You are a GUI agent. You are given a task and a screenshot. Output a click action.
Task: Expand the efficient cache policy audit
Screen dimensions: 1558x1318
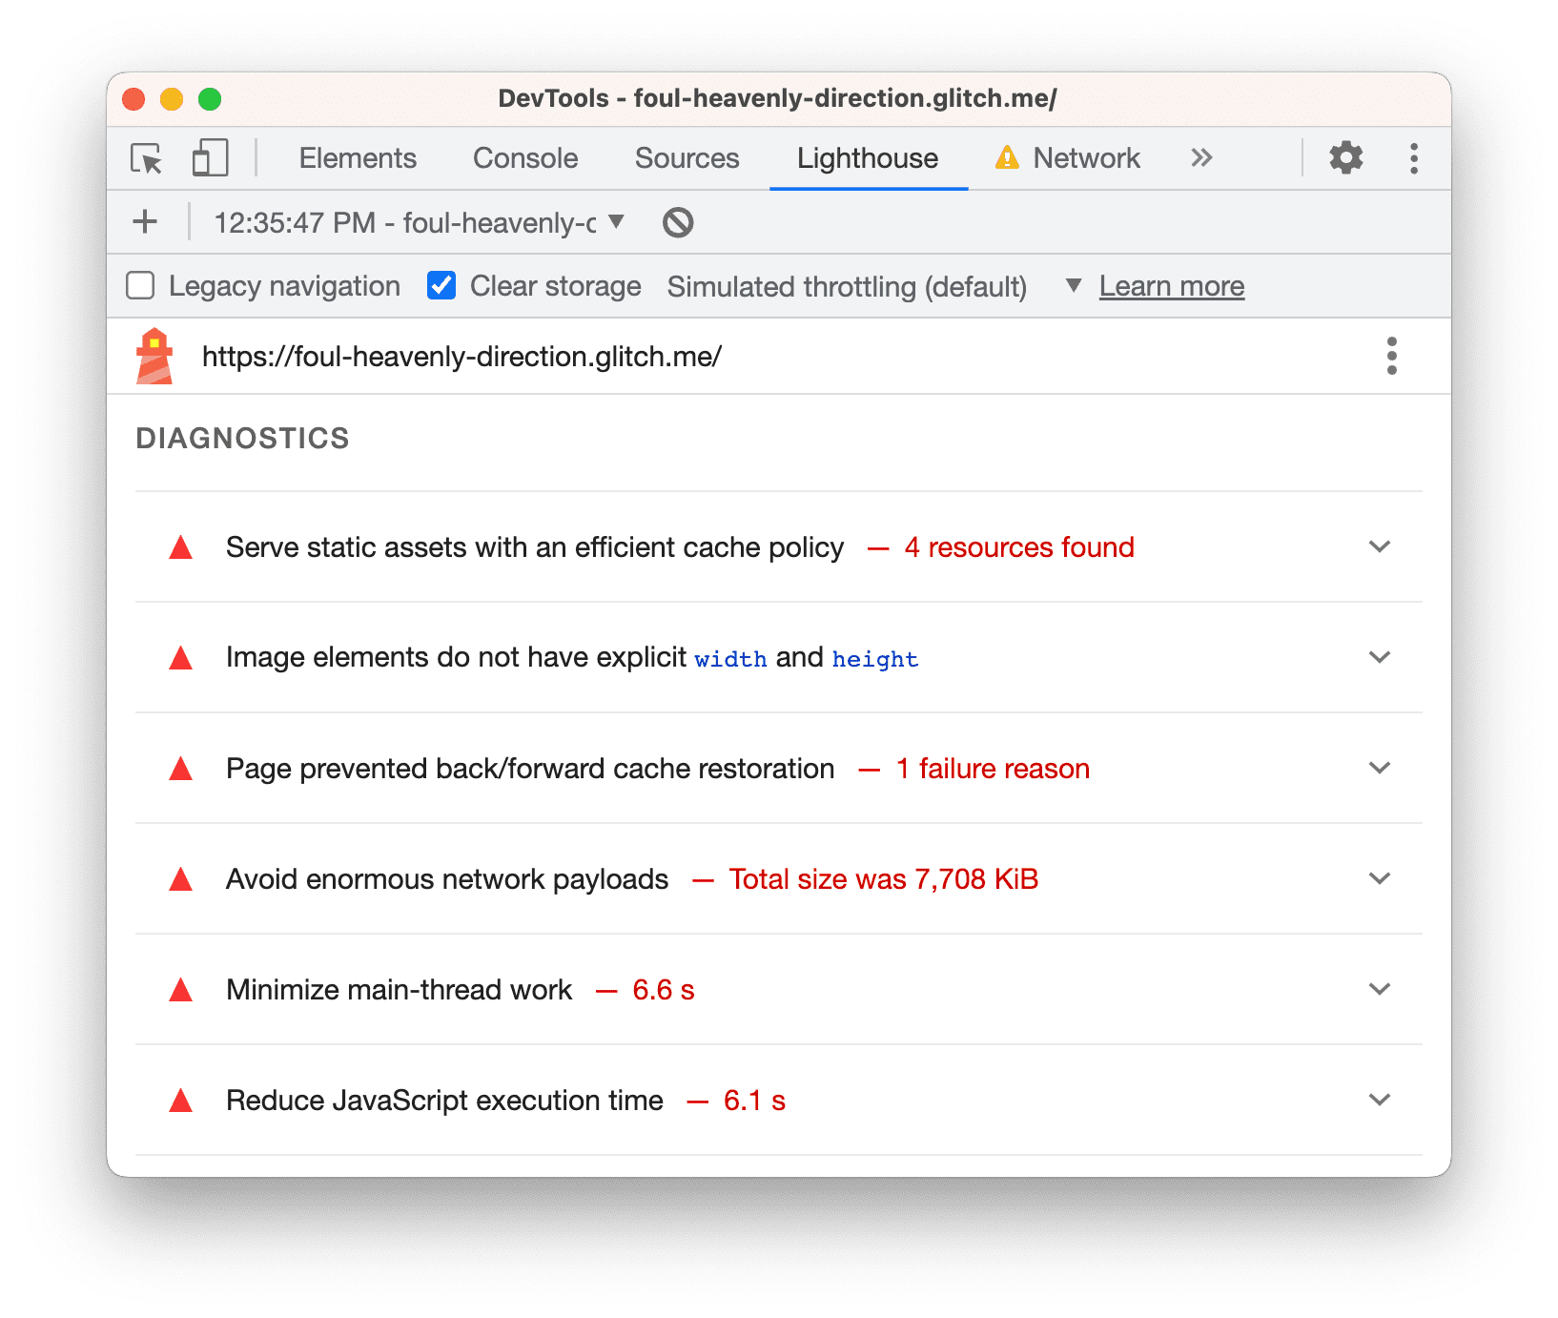pyautogui.click(x=1379, y=546)
